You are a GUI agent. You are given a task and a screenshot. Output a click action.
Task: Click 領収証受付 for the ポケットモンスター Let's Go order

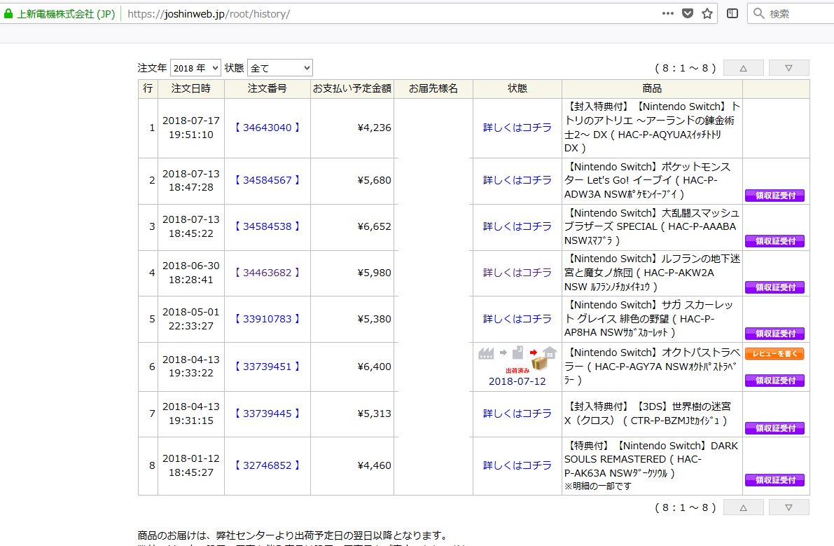(775, 196)
